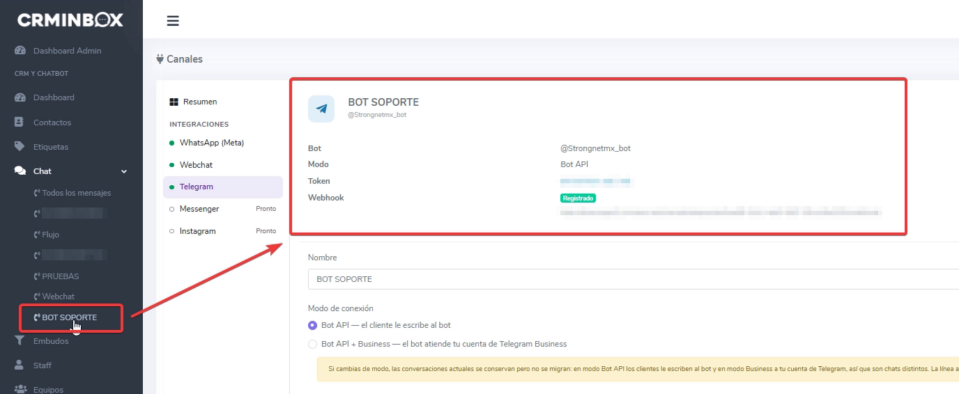959x394 pixels.
Task: Collapse the Chat menu chevron
Action: tap(124, 171)
